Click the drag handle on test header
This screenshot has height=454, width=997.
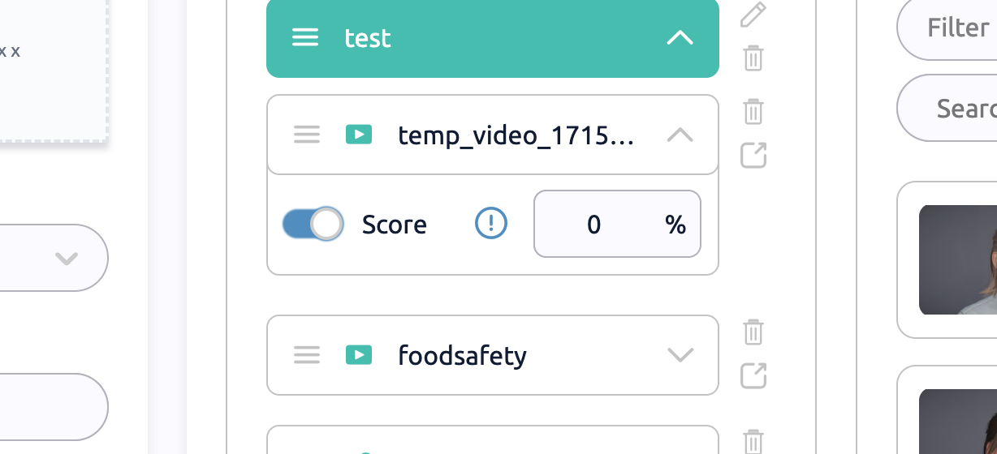(305, 38)
